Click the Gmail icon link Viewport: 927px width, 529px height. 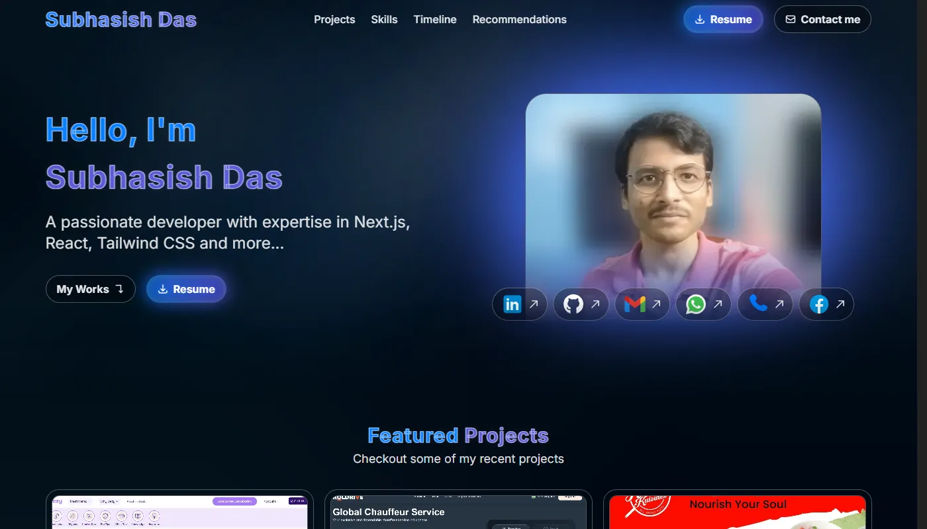[x=642, y=304]
